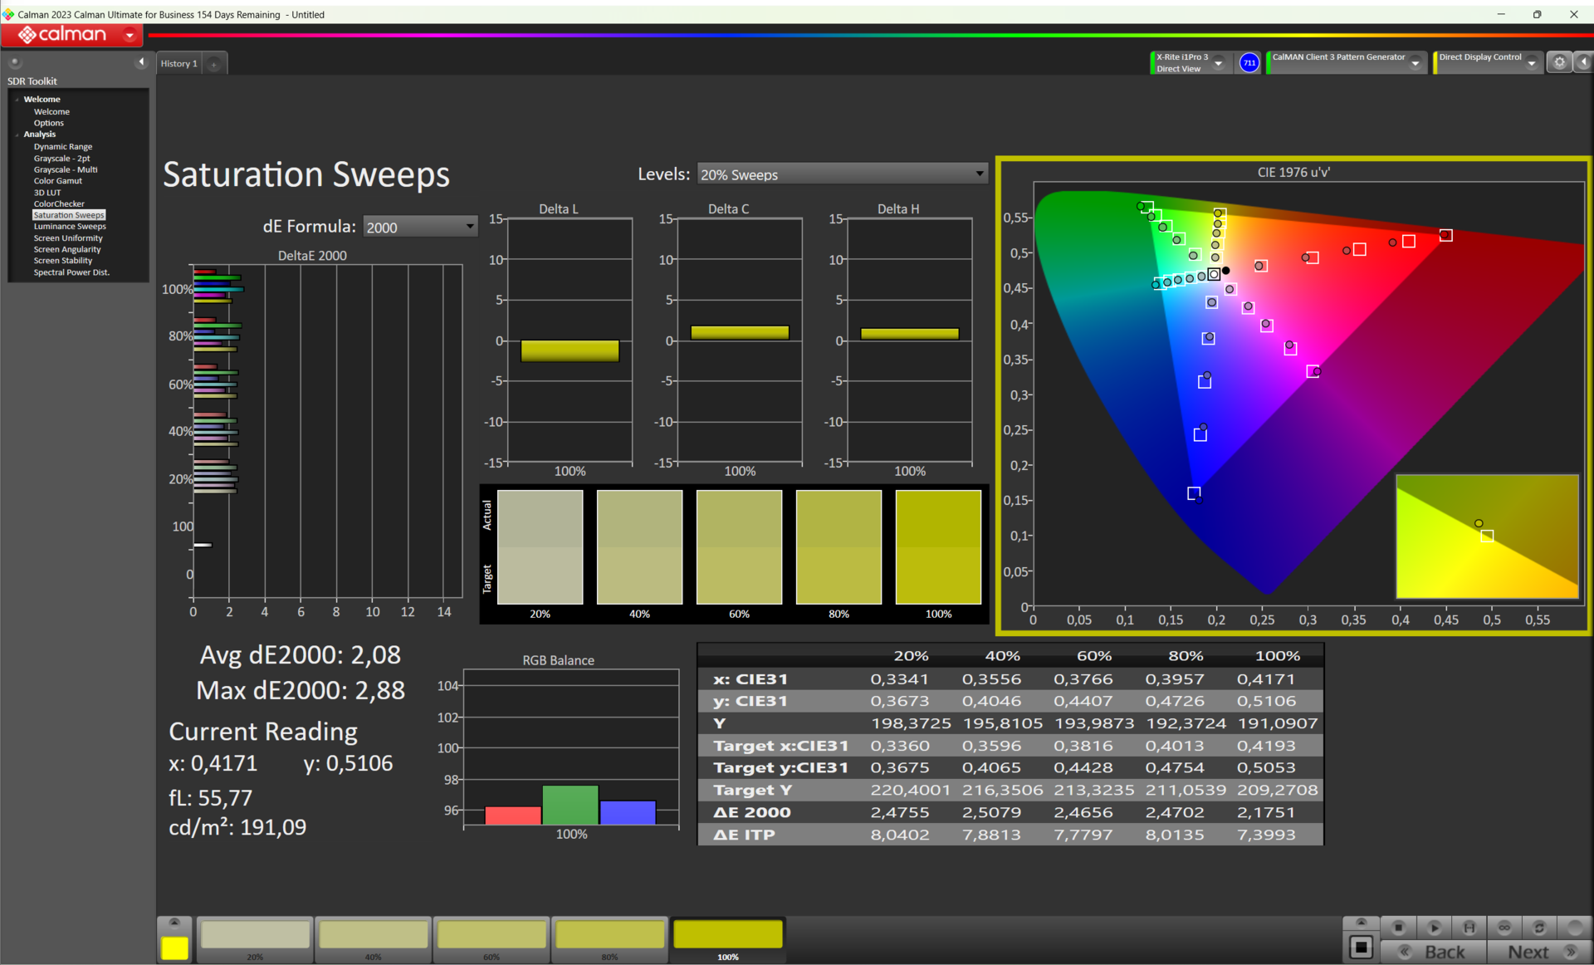Open the dE Formula dropdown

tap(420, 227)
